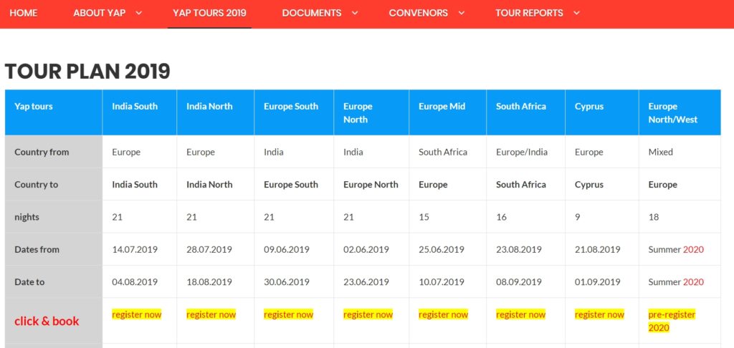Expand the Convenors menu chevron
The height and width of the screenshot is (348, 734).
[462, 13]
